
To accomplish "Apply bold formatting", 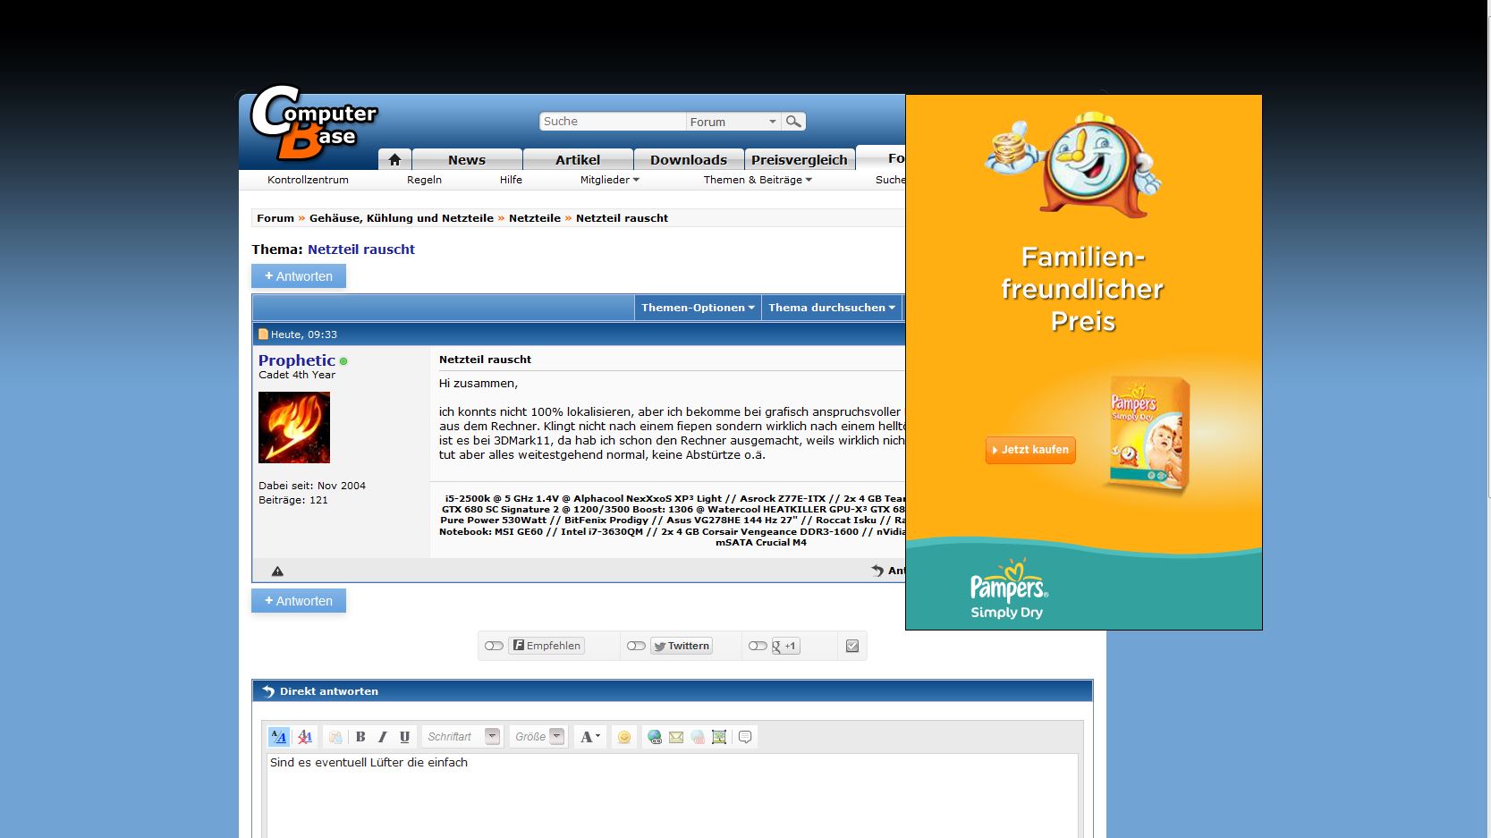I will (360, 737).
